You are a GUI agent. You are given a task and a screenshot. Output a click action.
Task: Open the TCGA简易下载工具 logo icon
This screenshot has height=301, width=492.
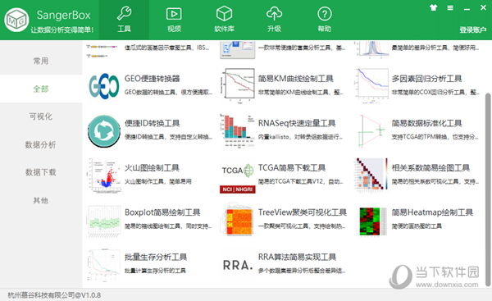coord(238,178)
